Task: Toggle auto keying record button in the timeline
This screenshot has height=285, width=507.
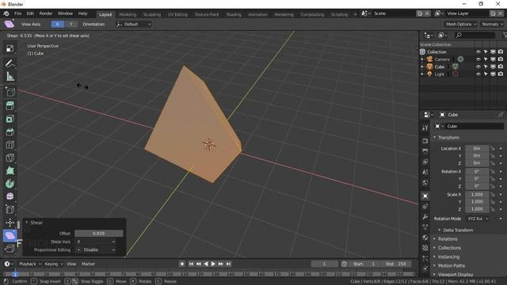Action: click(182, 264)
